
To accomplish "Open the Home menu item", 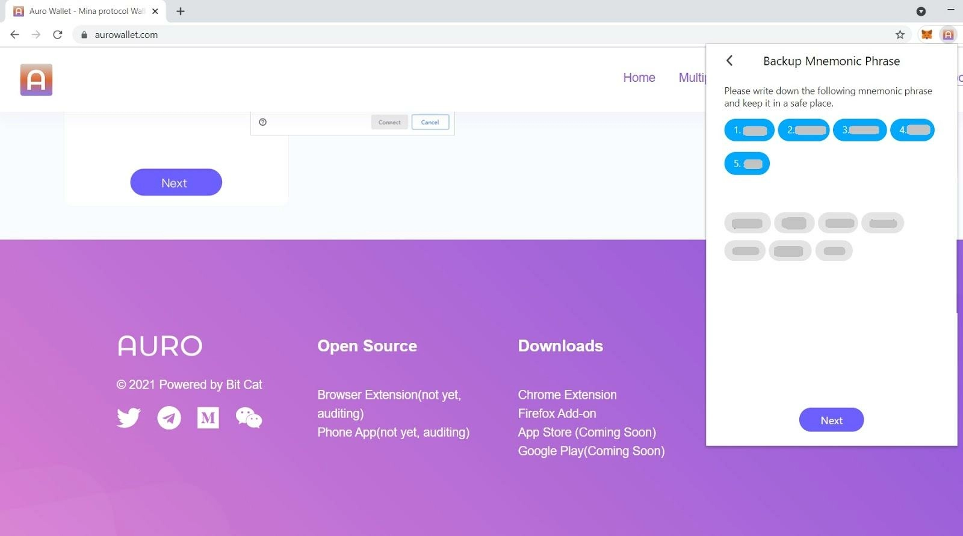I will (x=639, y=78).
